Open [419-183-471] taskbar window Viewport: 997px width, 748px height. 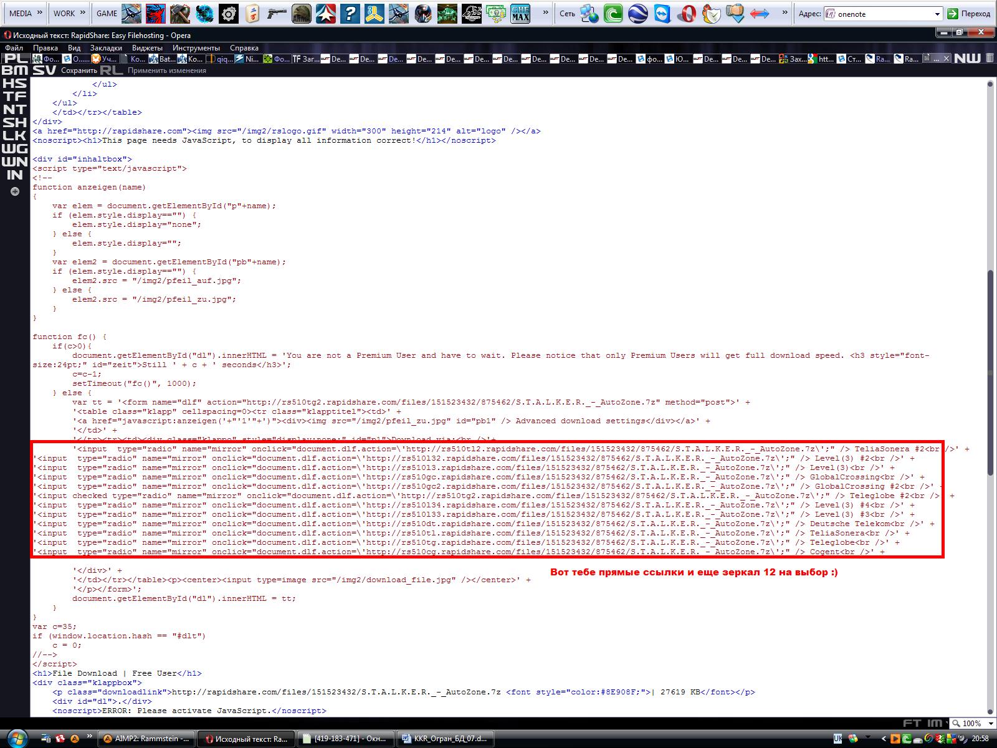click(x=346, y=739)
